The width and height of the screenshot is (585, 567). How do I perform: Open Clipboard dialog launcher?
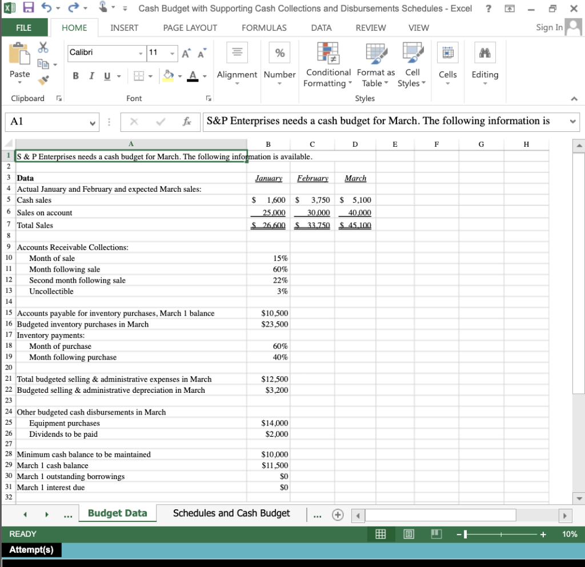59,98
